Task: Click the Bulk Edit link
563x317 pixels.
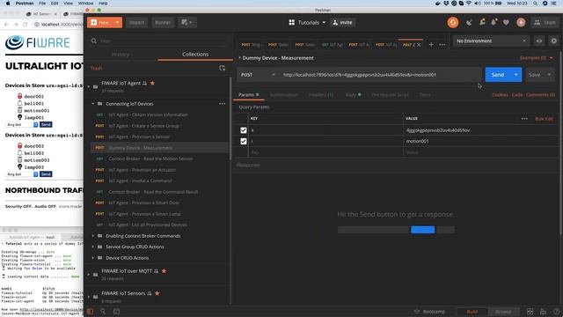Action: 544,119
